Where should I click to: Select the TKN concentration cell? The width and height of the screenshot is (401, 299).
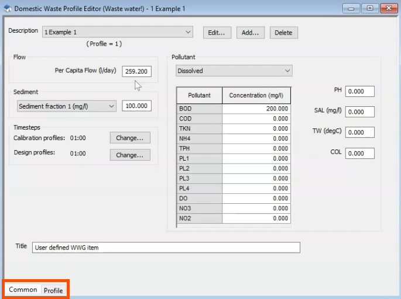click(x=256, y=128)
